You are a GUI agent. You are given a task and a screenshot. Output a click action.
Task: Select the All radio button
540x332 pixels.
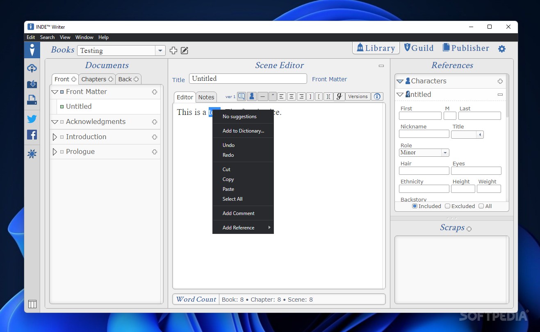(481, 206)
